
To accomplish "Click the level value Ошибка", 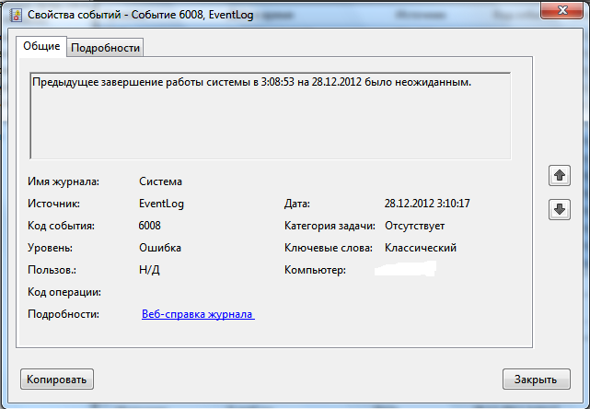I will click(160, 248).
